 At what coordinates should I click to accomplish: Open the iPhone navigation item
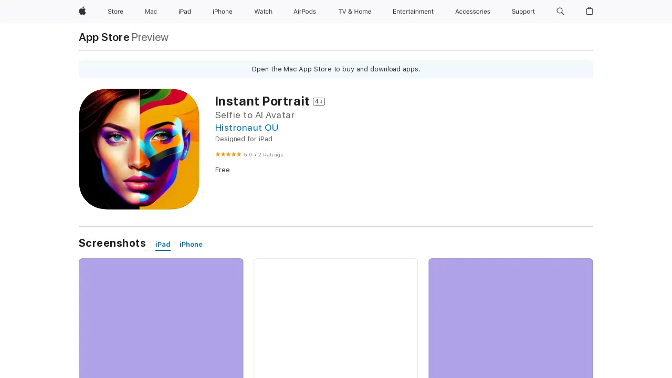[223, 12]
